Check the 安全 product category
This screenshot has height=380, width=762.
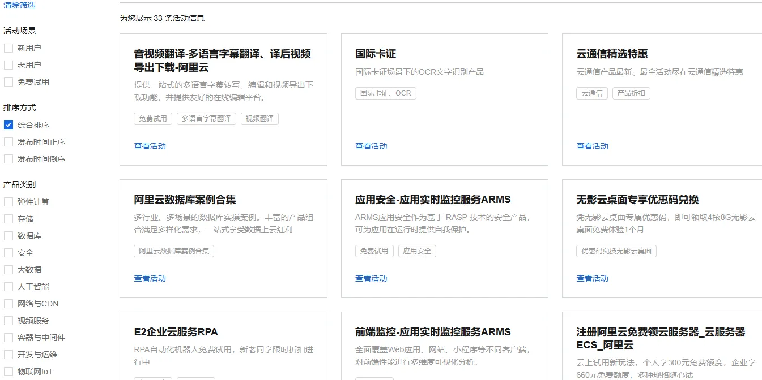point(8,253)
